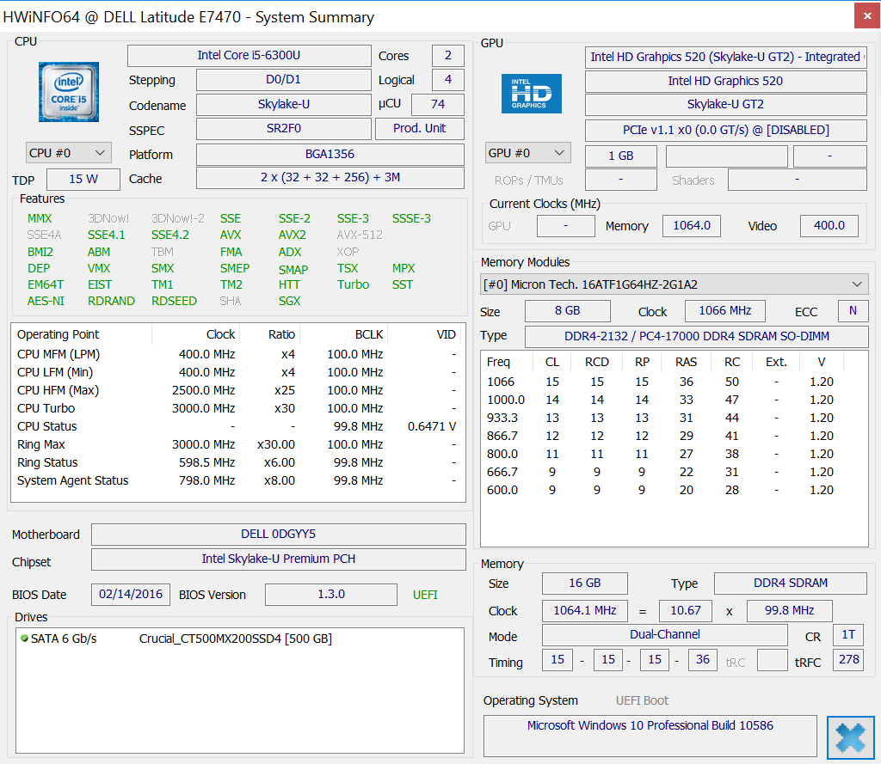The height and width of the screenshot is (764, 881).
Task: Click the Intel HD Grahpics 520 Integrated name field
Action: pos(725,58)
